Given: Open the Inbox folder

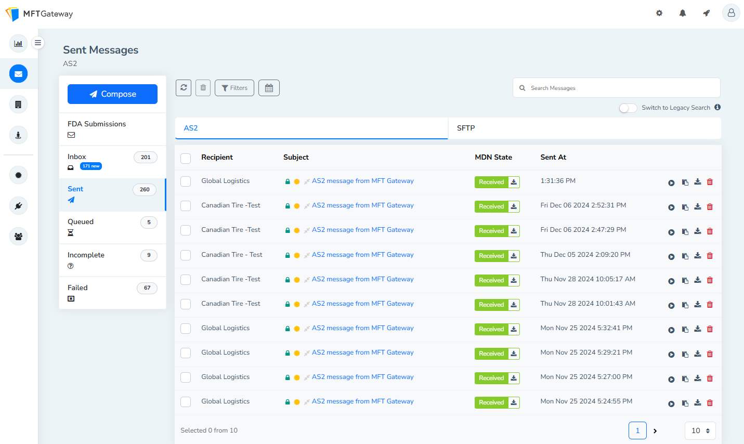Looking at the screenshot, I should pos(112,162).
